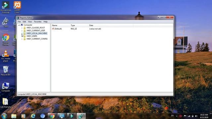Image resolution: width=212 pixels, height=119 pixels.
Task: Select the Computer desktop icon
Action: click(6, 87)
